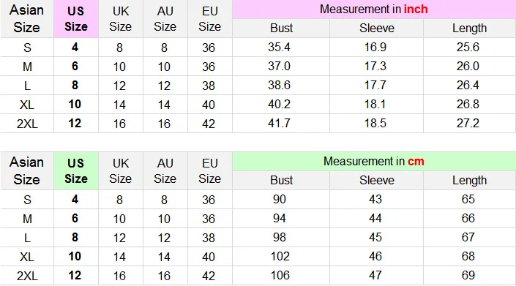The width and height of the screenshot is (516, 286).
Task: Click Bust value 40.2 in inch table
Action: 279,104
